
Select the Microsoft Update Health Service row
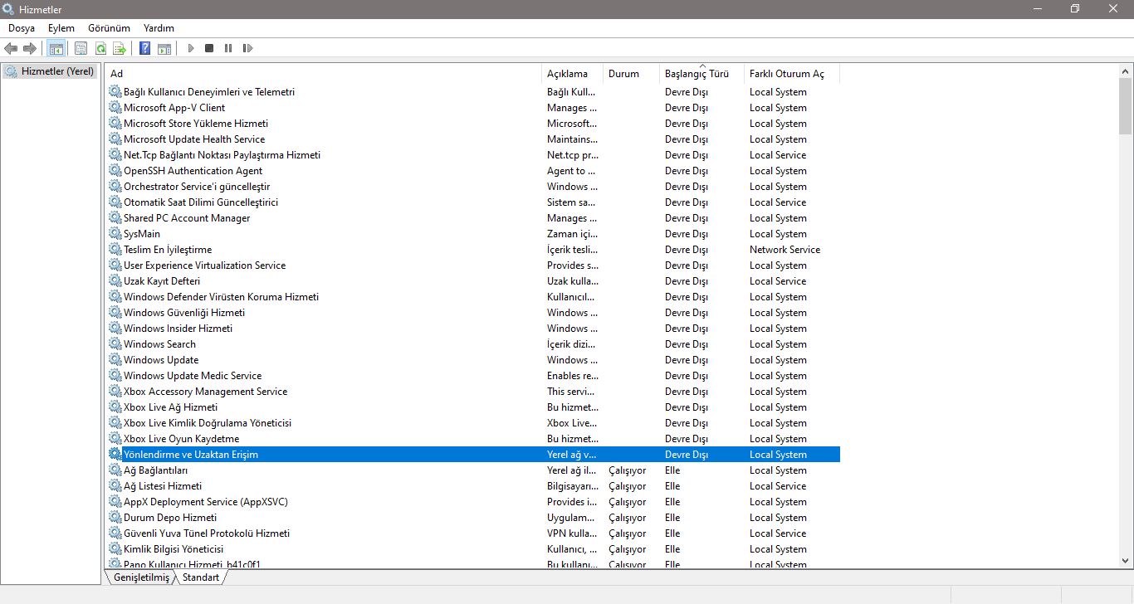click(473, 139)
